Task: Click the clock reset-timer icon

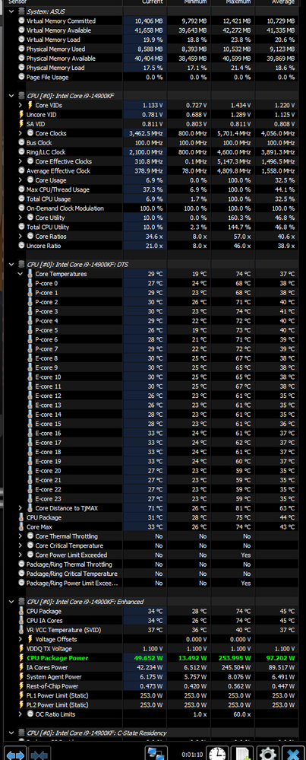Action: tap(217, 754)
